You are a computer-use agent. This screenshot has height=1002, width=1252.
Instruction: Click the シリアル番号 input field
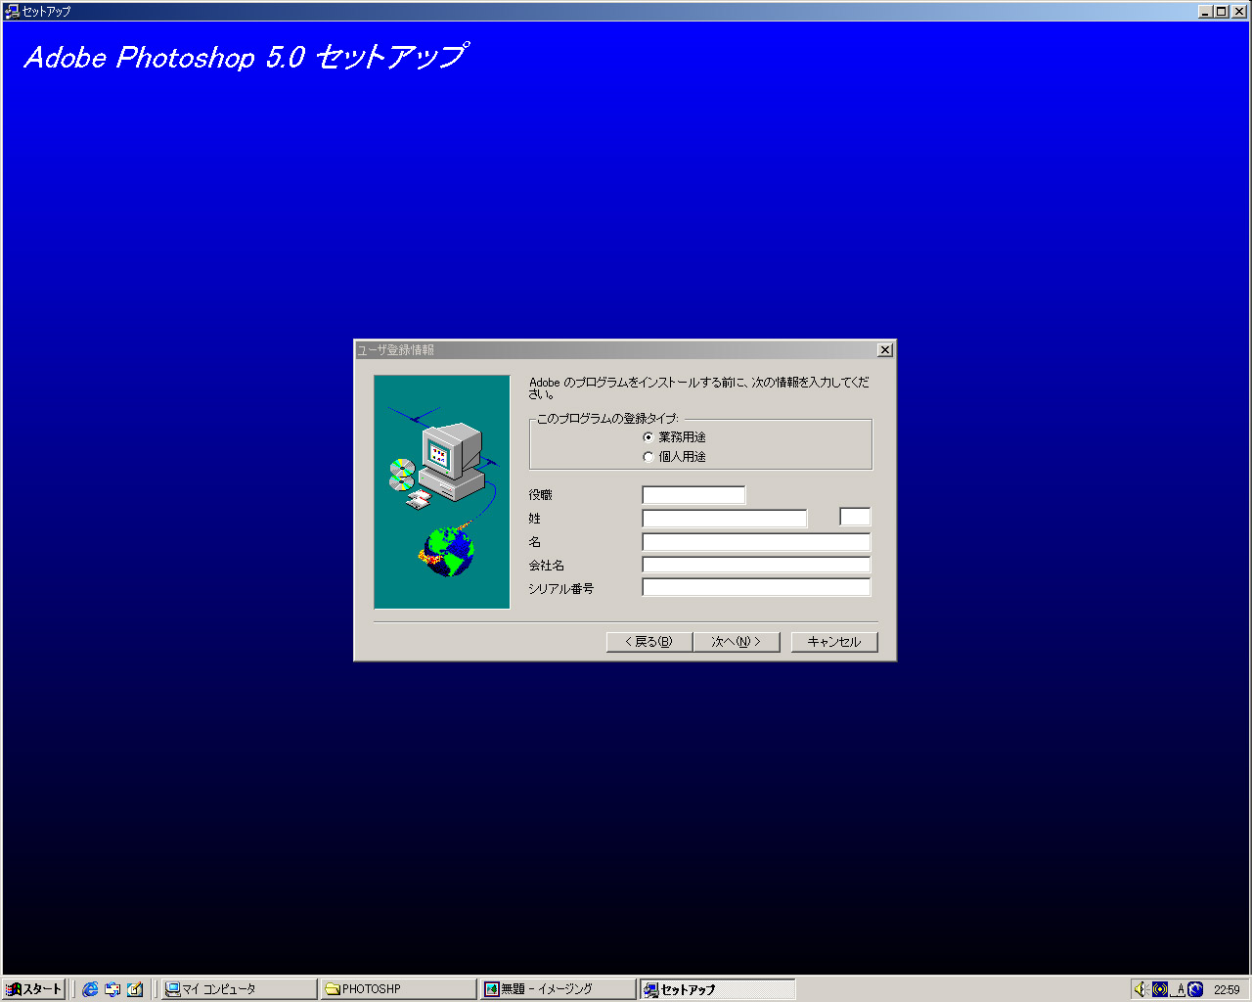tap(756, 587)
